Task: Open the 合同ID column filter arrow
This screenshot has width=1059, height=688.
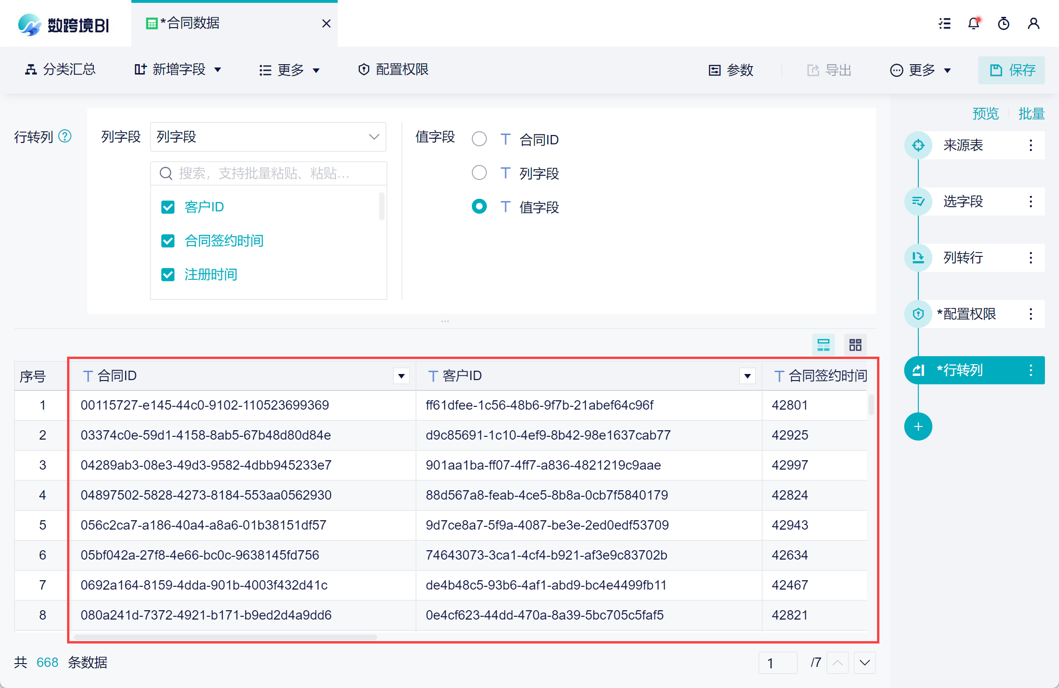Action: 401,376
